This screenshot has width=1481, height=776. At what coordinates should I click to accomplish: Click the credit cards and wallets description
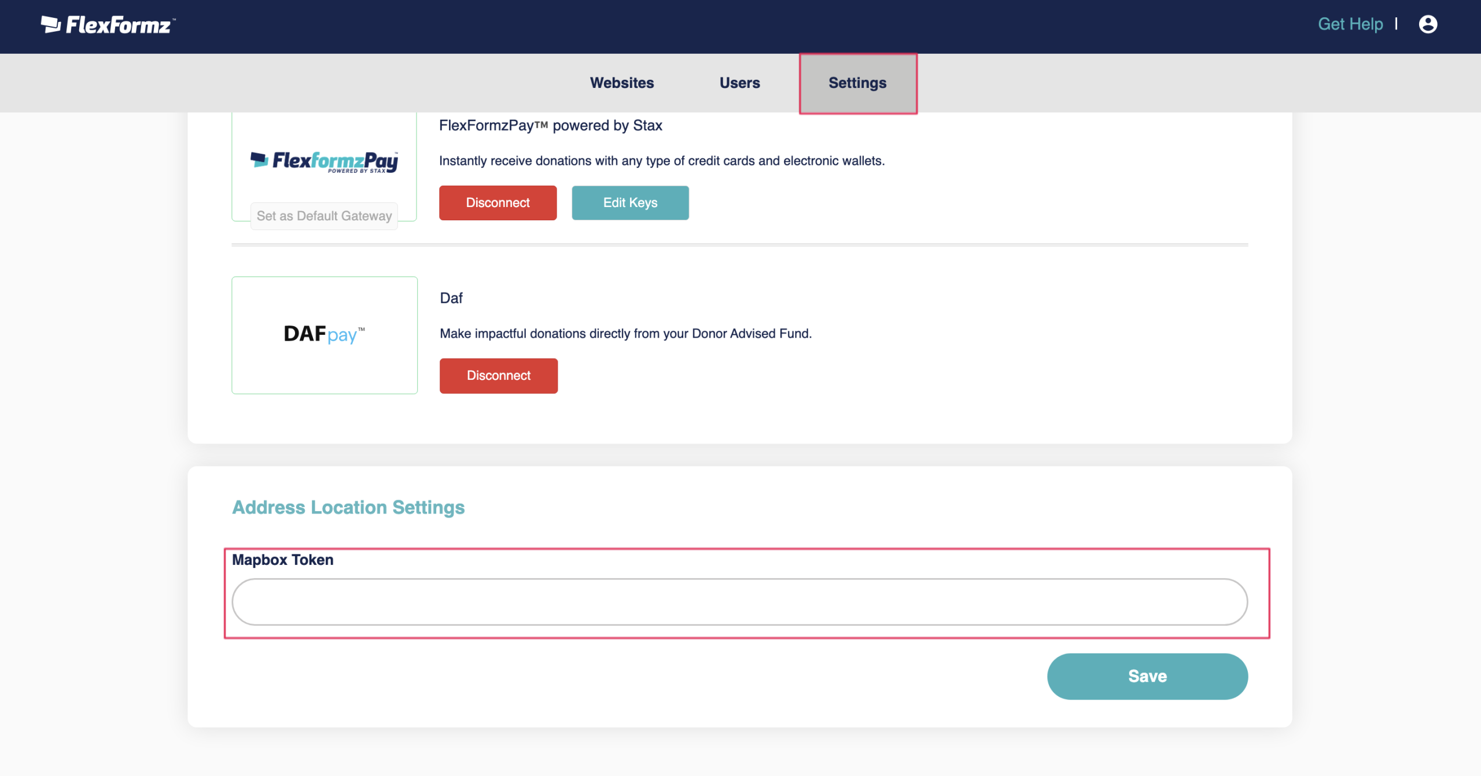tap(661, 161)
